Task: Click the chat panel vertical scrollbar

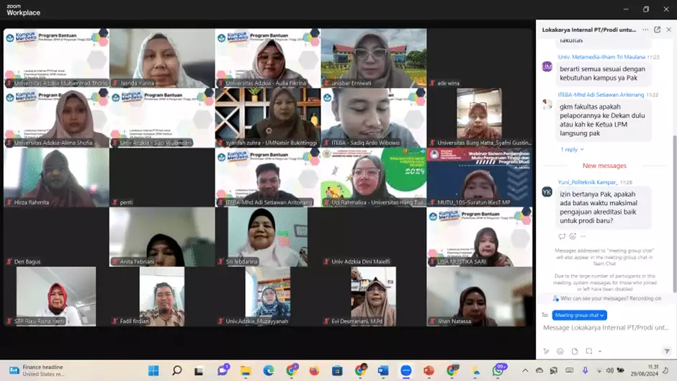Action: coord(674,214)
